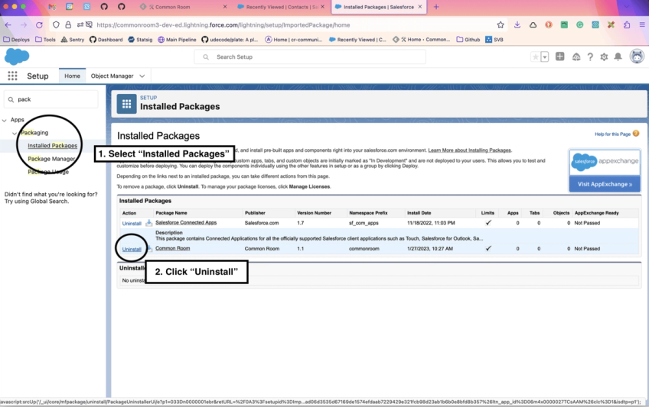This screenshot has width=649, height=407.
Task: Open the notifications bell
Action: pyautogui.click(x=618, y=57)
